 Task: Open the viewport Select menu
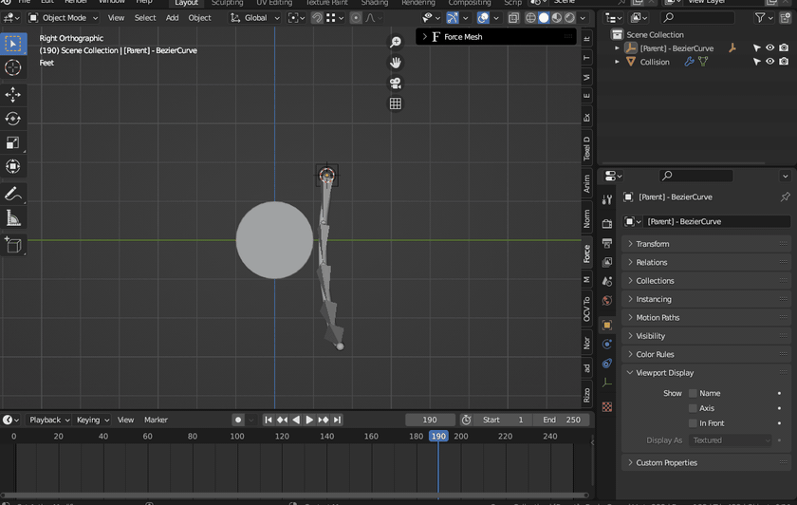[145, 18]
